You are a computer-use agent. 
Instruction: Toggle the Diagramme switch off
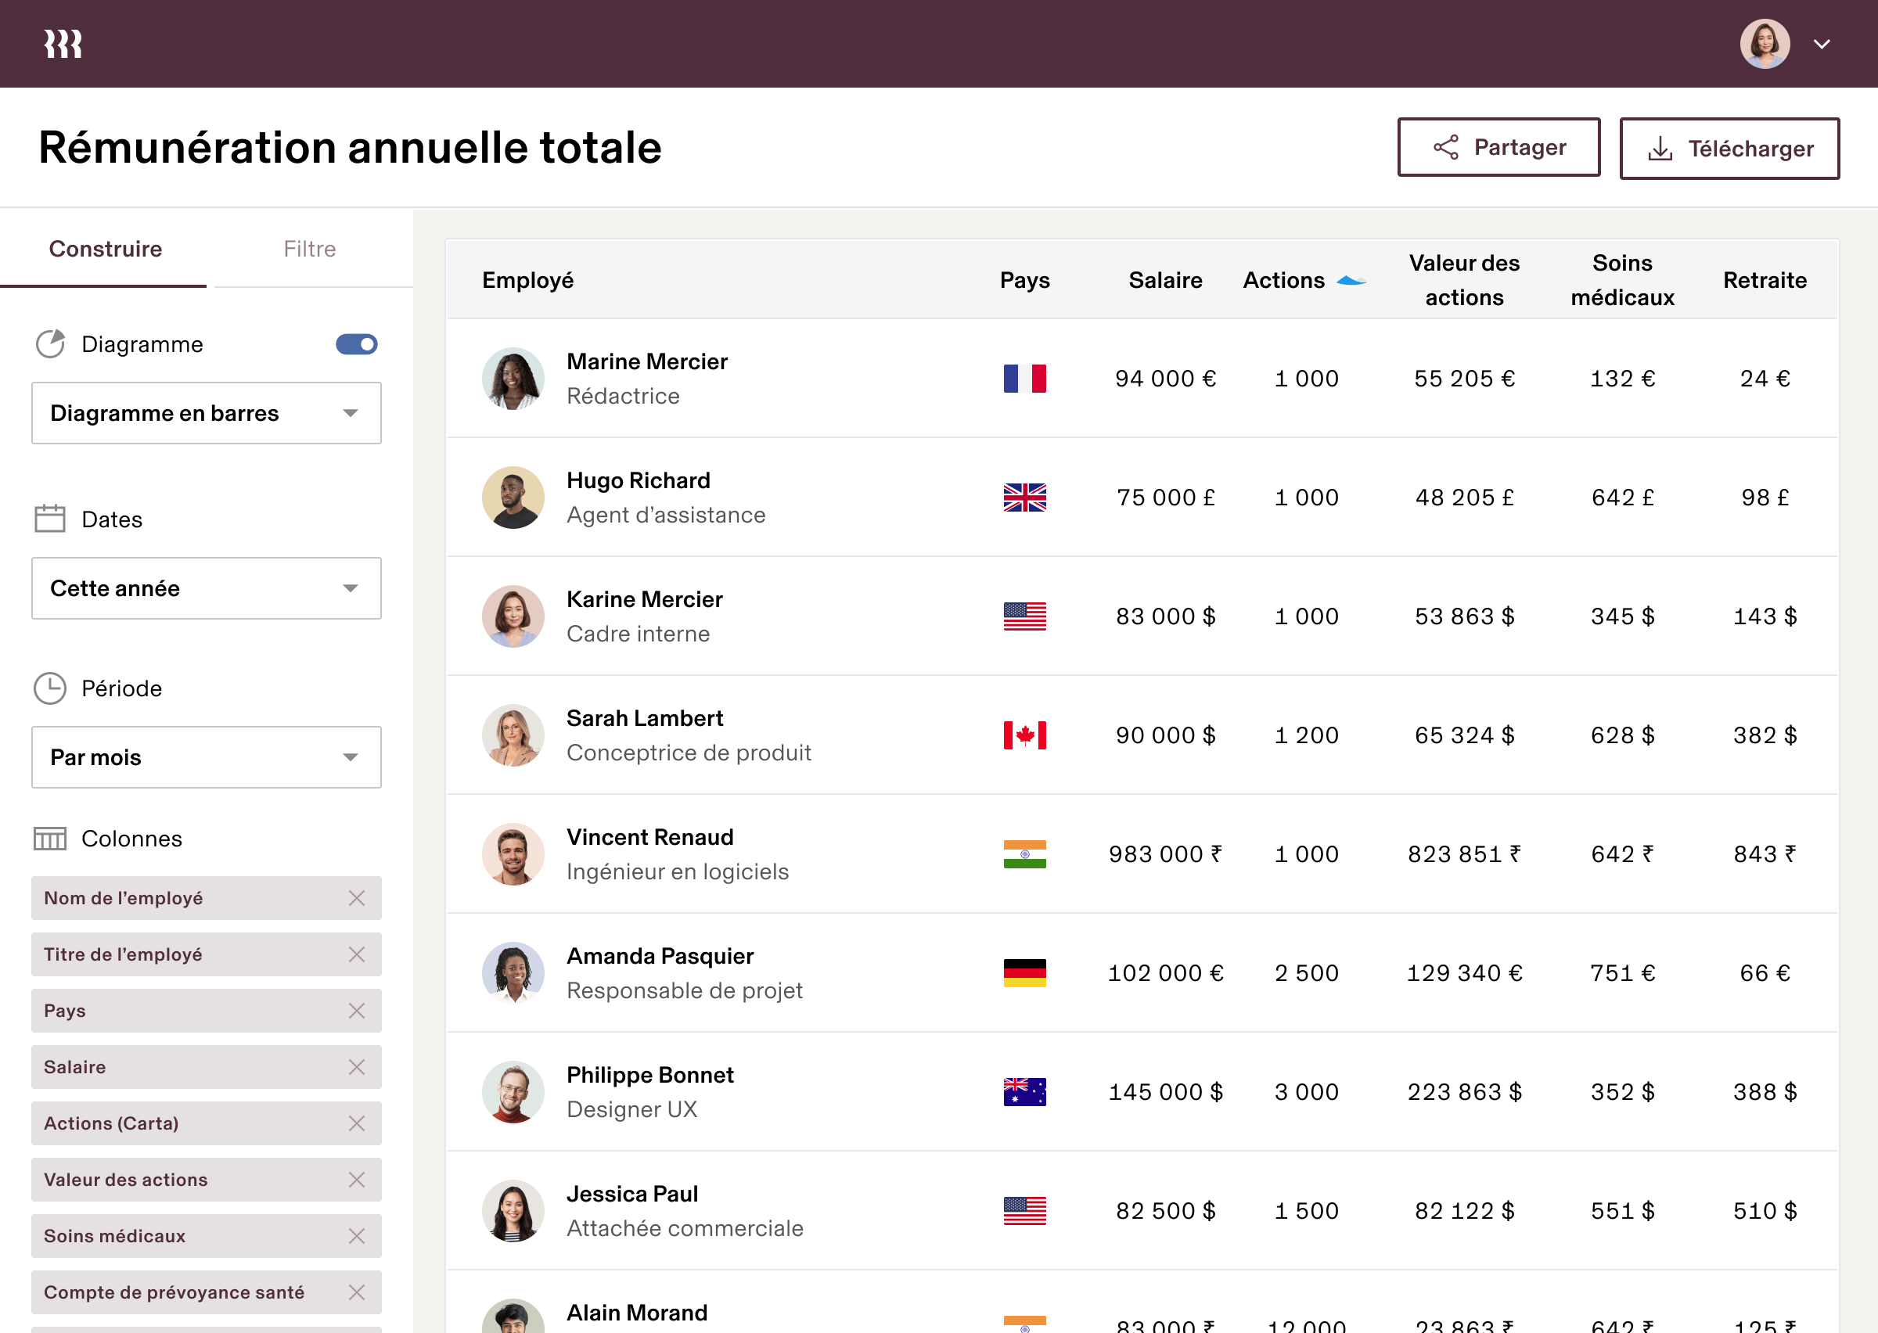tap(356, 344)
